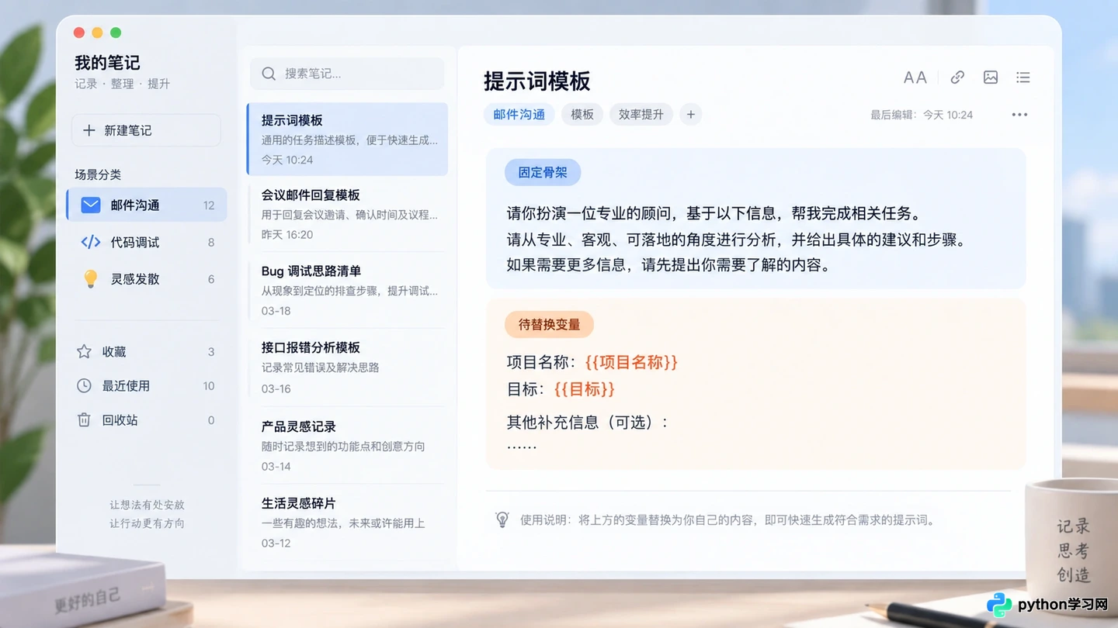Viewport: 1118px width, 628px height.
Task: Select the 代码调试 category
Action: (147, 242)
